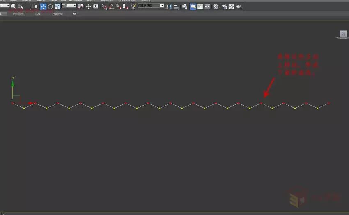Click the ViewCube in viewport corner
Image resolution: width=349 pixels, height=215 pixels.
pos(343,34)
